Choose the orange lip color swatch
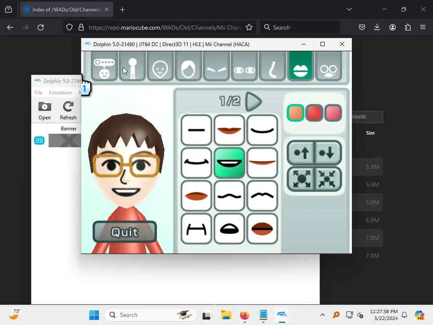The image size is (433, 325). 296,113
